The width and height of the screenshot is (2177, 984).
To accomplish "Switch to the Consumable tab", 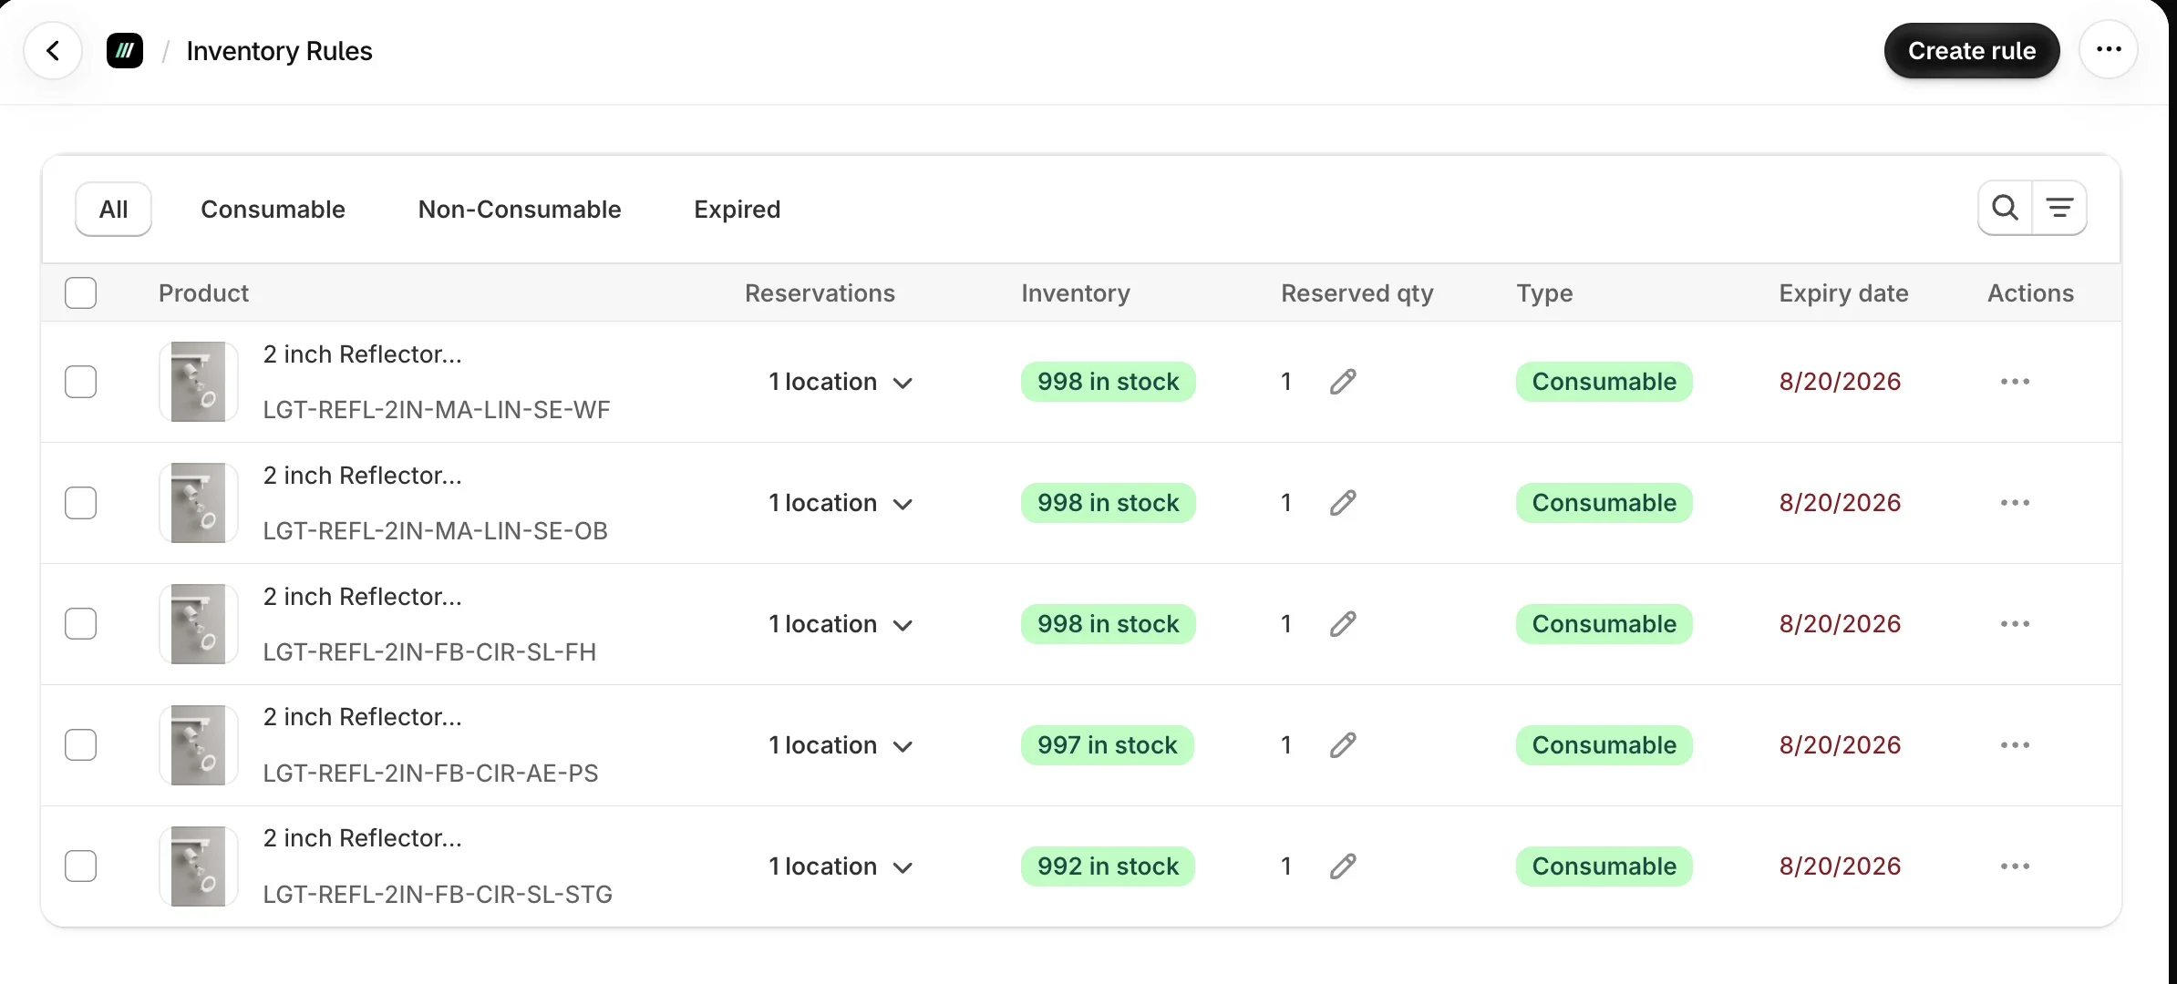I will (x=273, y=210).
